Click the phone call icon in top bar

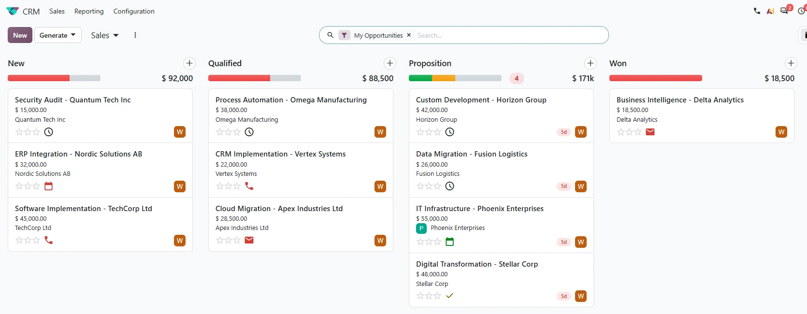(x=757, y=11)
